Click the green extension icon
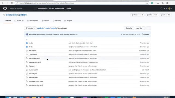This screenshot has height=98, width=175. pos(152,3)
